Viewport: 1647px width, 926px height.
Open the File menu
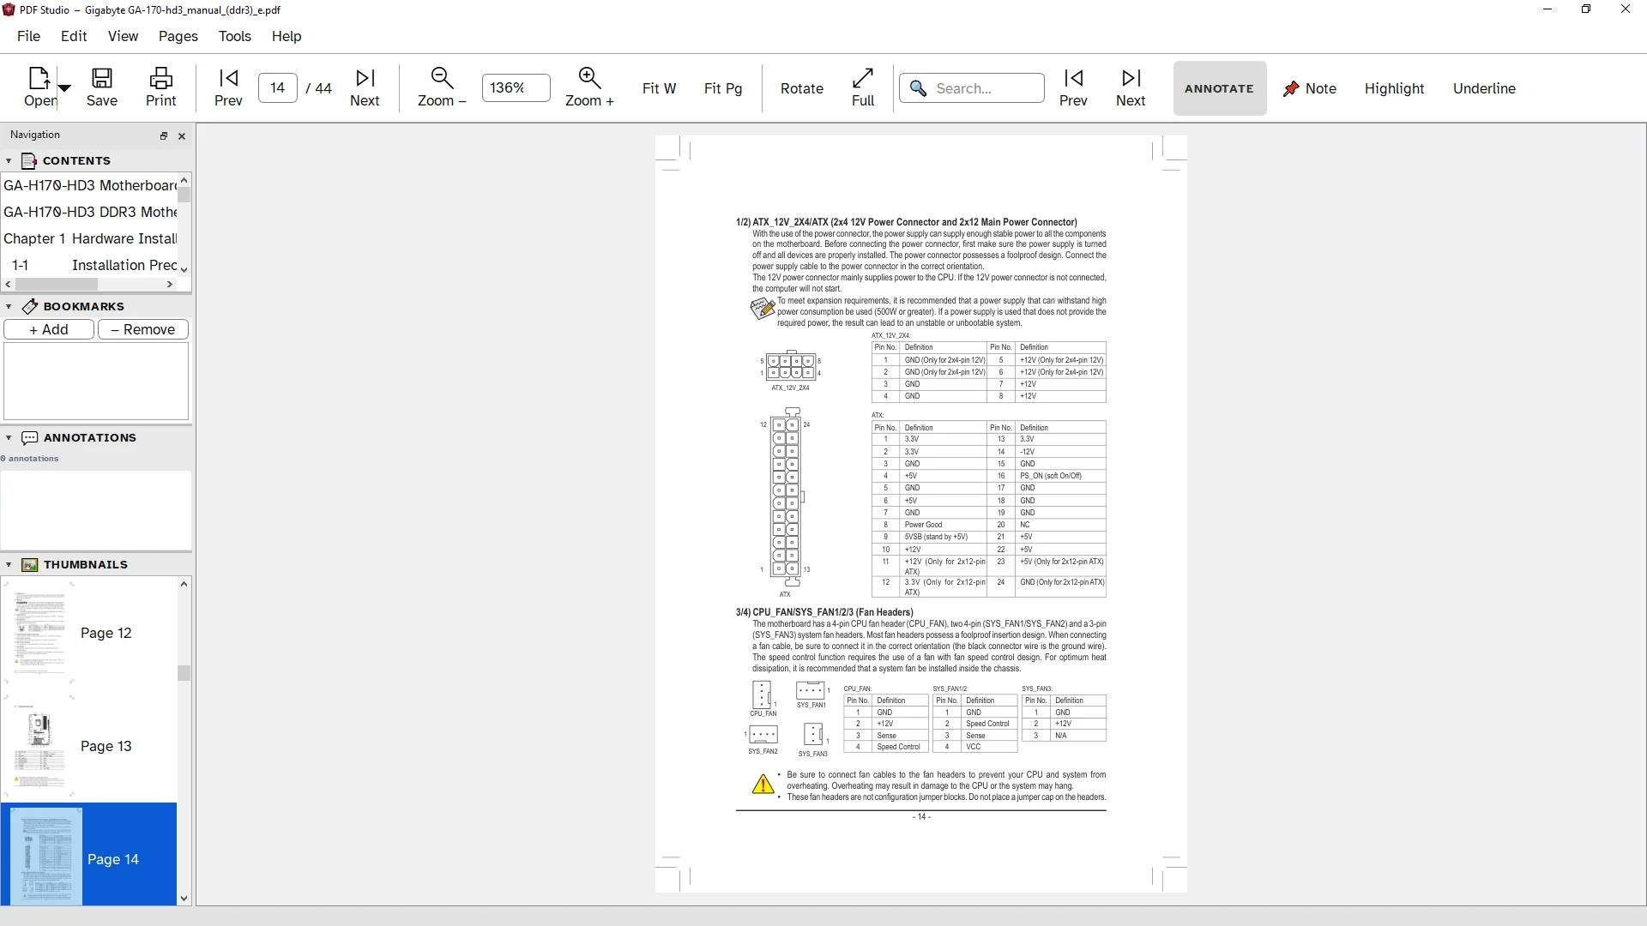(x=28, y=36)
